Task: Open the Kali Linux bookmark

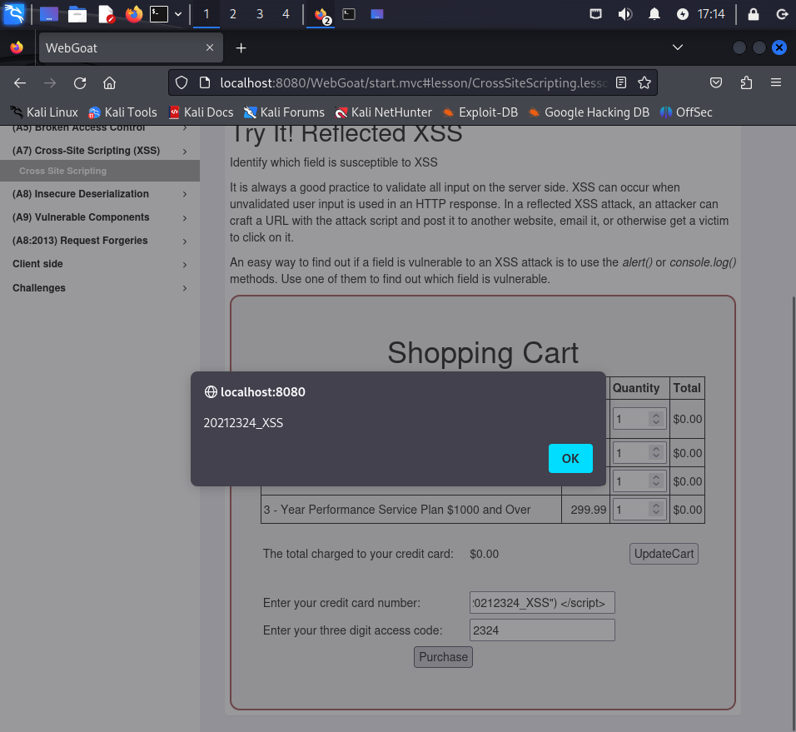Action: click(x=43, y=112)
